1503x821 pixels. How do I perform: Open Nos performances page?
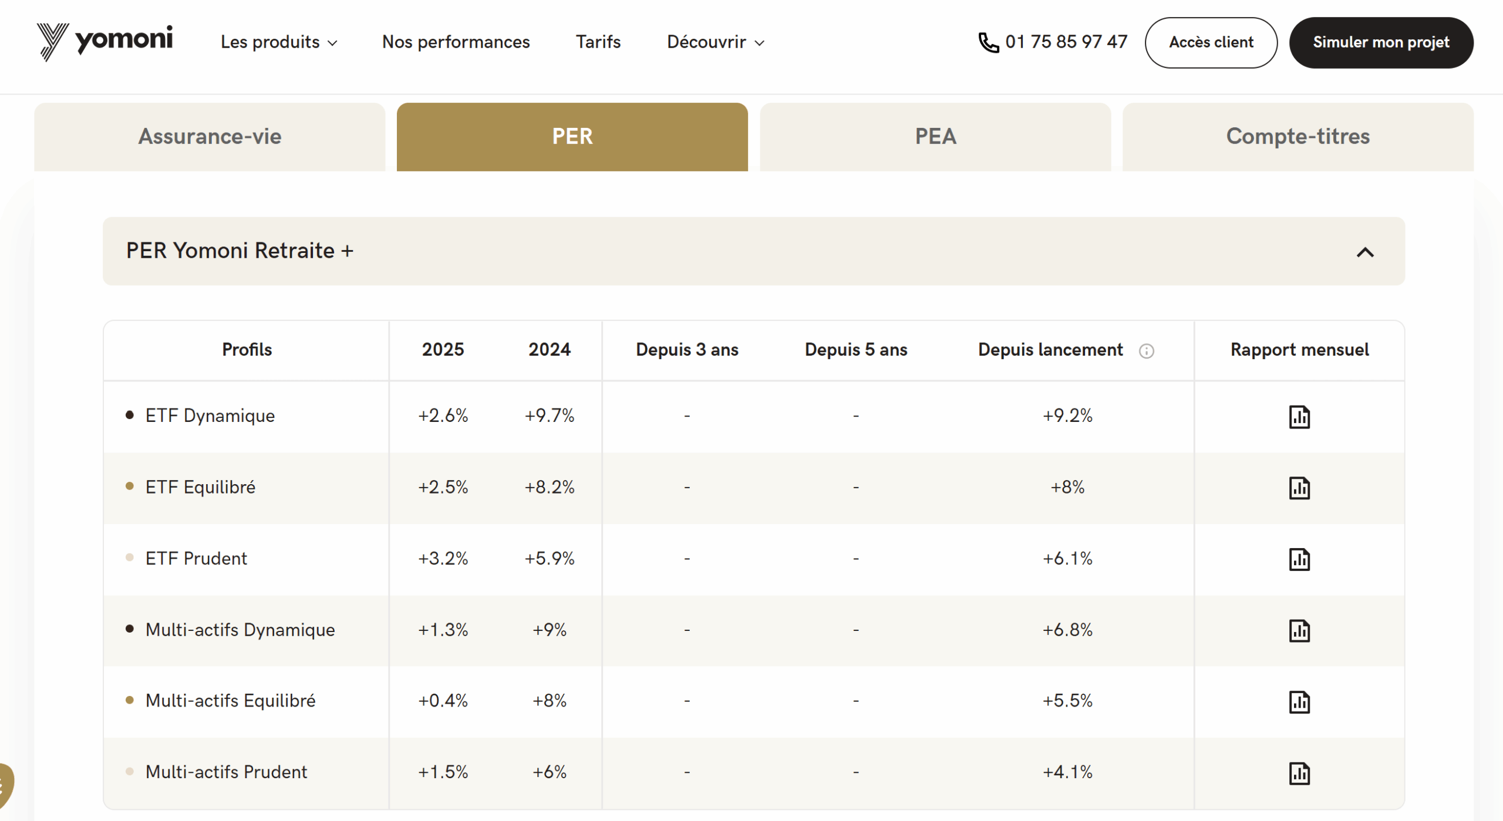tap(456, 42)
